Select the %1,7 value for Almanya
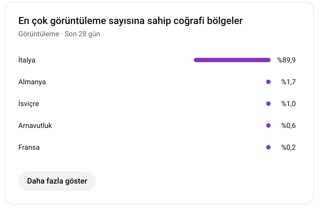This screenshot has width=322, height=210. click(288, 82)
